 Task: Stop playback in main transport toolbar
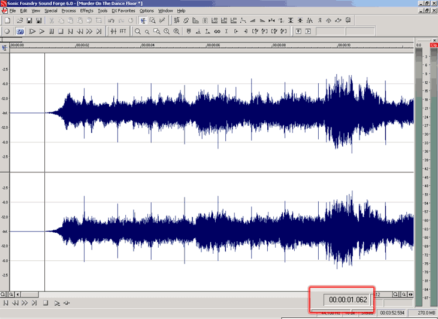[61, 31]
